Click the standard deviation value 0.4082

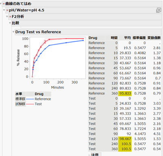140,53
